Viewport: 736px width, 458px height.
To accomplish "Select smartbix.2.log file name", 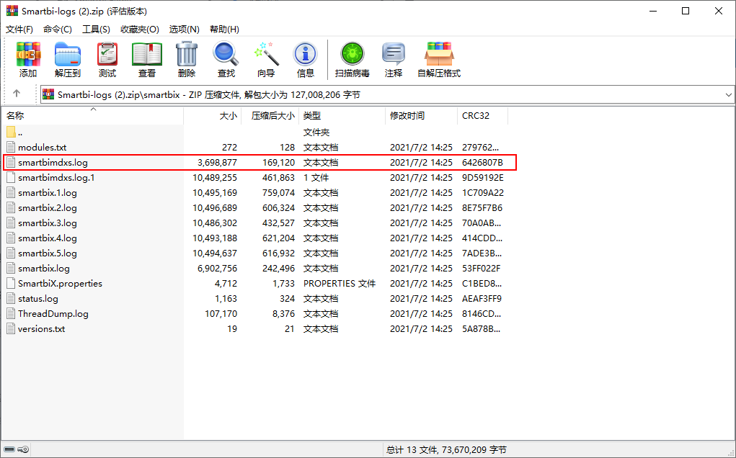I will coord(48,207).
